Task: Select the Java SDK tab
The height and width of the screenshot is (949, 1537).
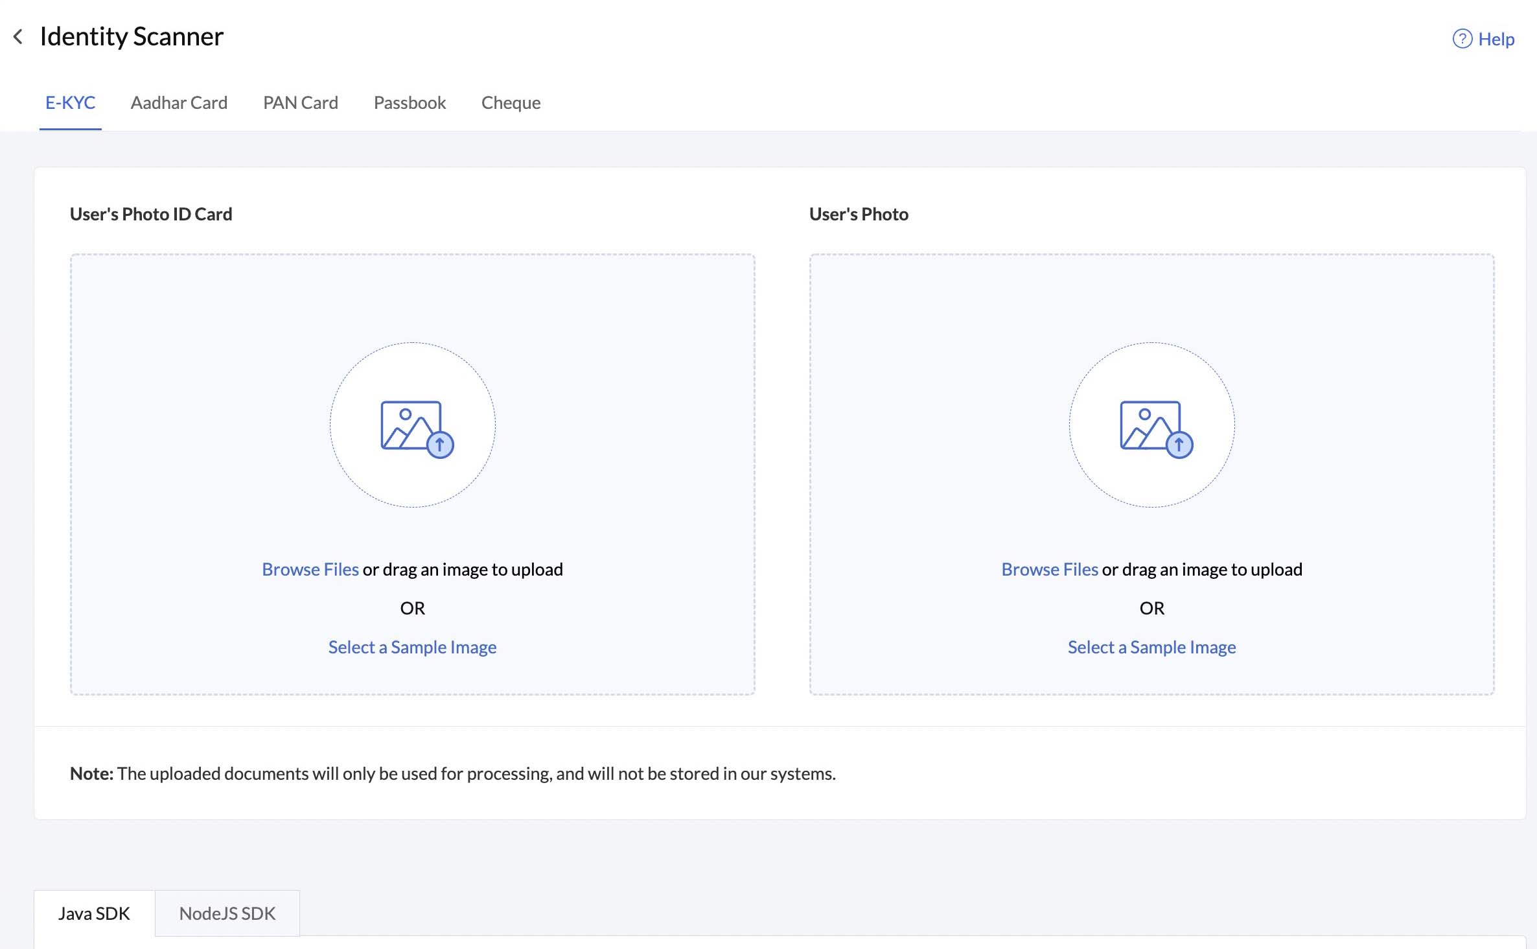Action: tap(94, 913)
